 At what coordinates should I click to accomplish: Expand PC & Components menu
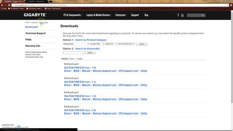tap(73, 15)
